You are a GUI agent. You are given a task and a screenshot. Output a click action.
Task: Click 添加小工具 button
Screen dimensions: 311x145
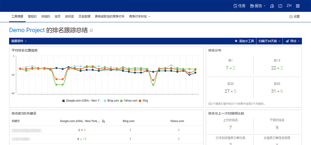244,41
